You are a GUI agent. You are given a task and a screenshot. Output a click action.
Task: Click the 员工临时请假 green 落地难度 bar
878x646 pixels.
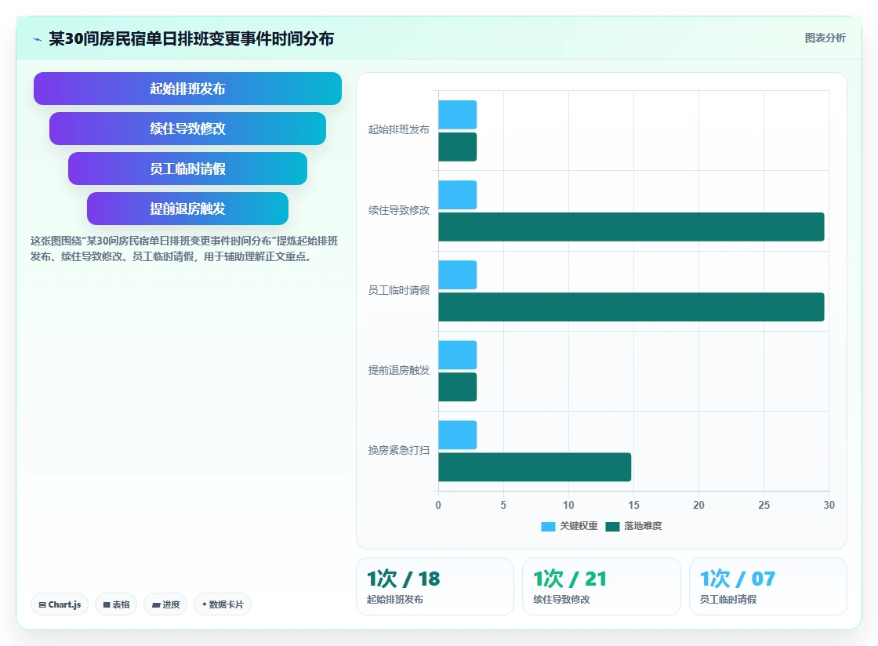pos(631,307)
